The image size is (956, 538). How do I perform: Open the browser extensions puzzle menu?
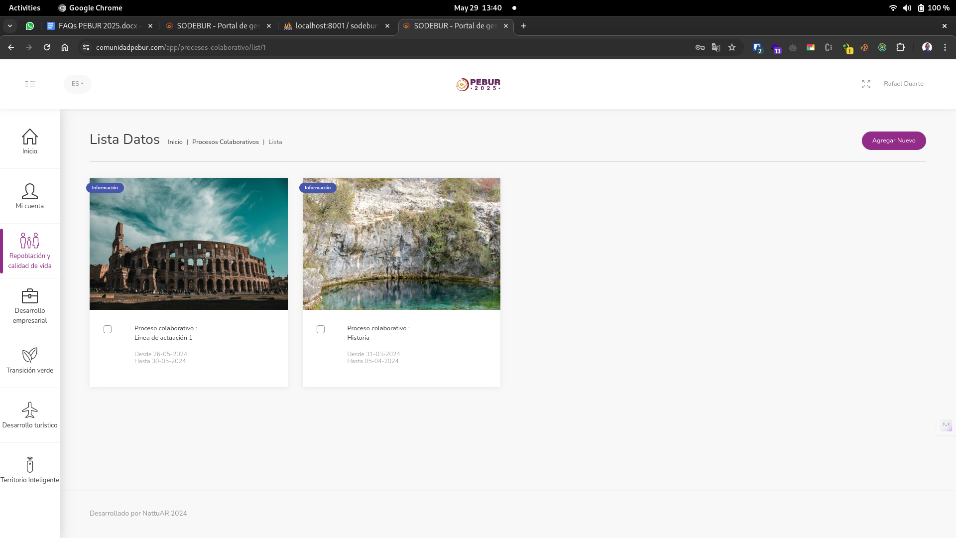901,47
